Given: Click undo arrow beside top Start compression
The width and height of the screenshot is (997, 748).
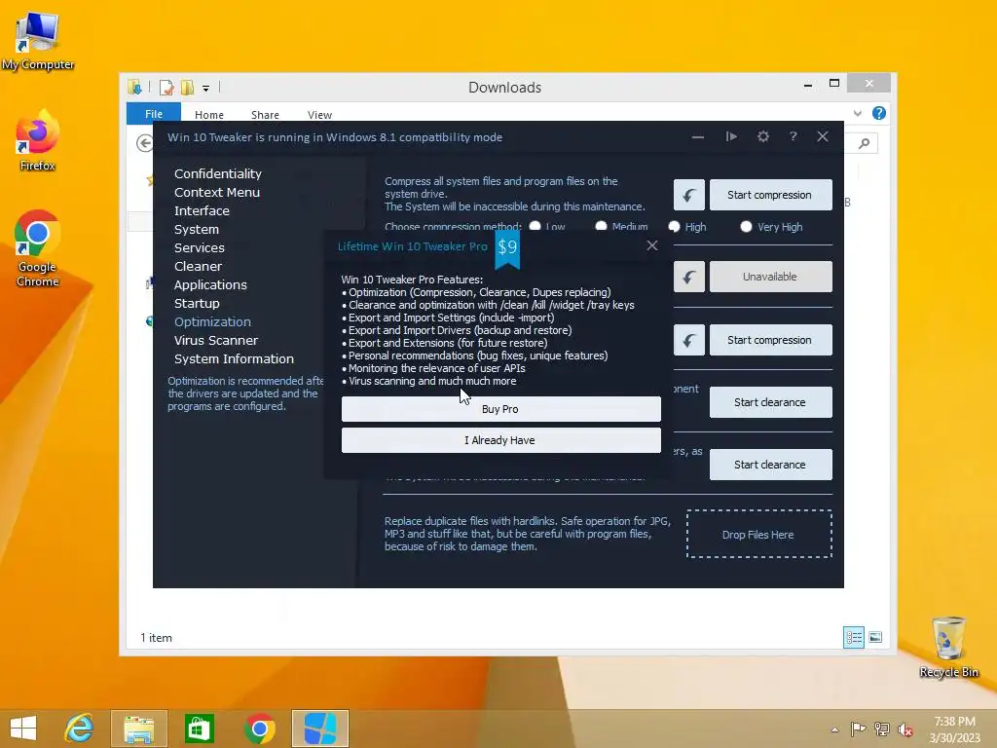Looking at the screenshot, I should (689, 195).
